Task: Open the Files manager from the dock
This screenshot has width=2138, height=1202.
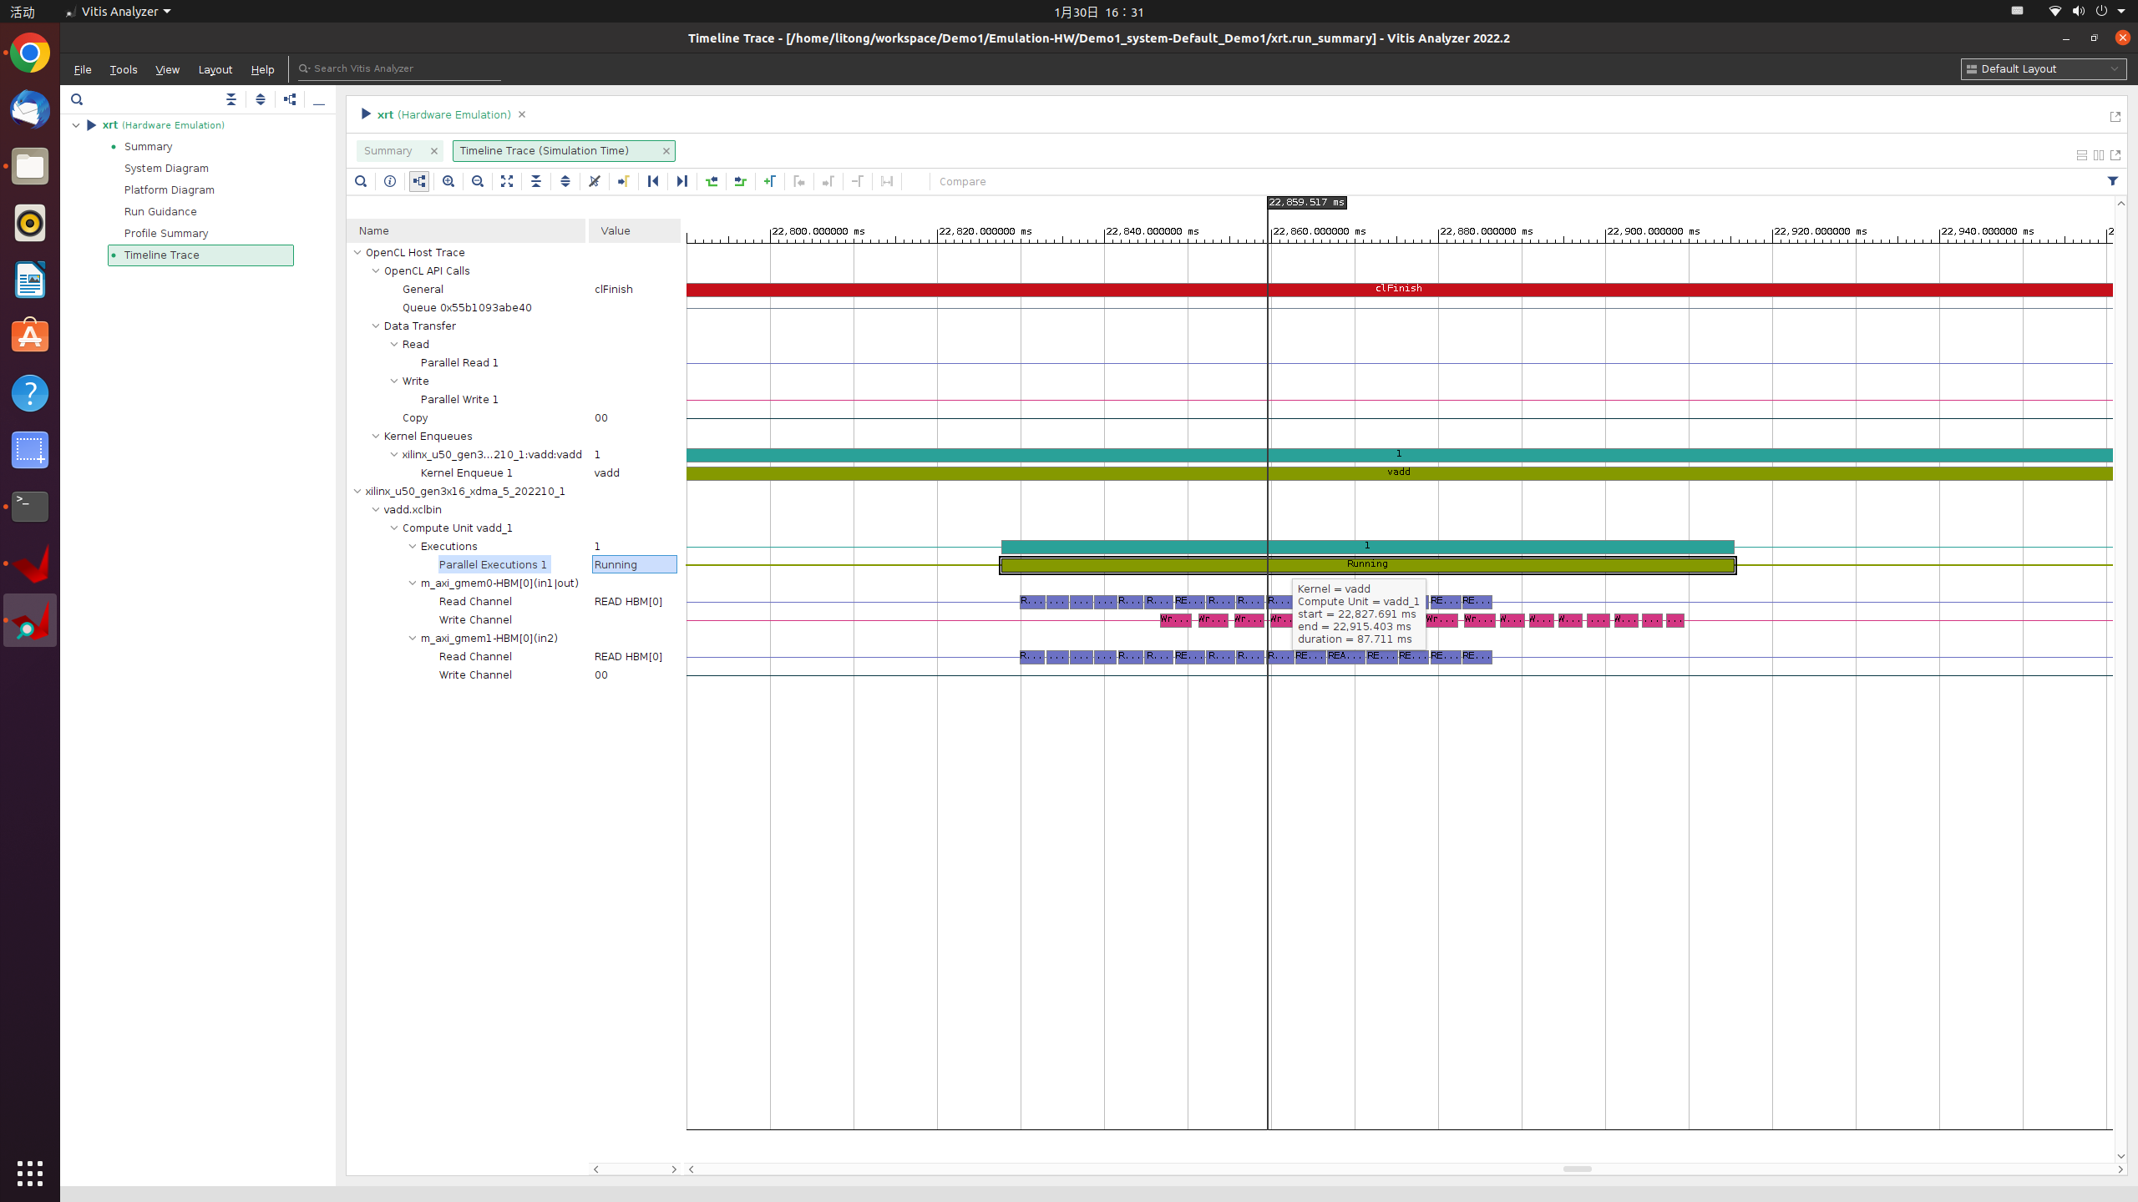Action: (x=30, y=167)
